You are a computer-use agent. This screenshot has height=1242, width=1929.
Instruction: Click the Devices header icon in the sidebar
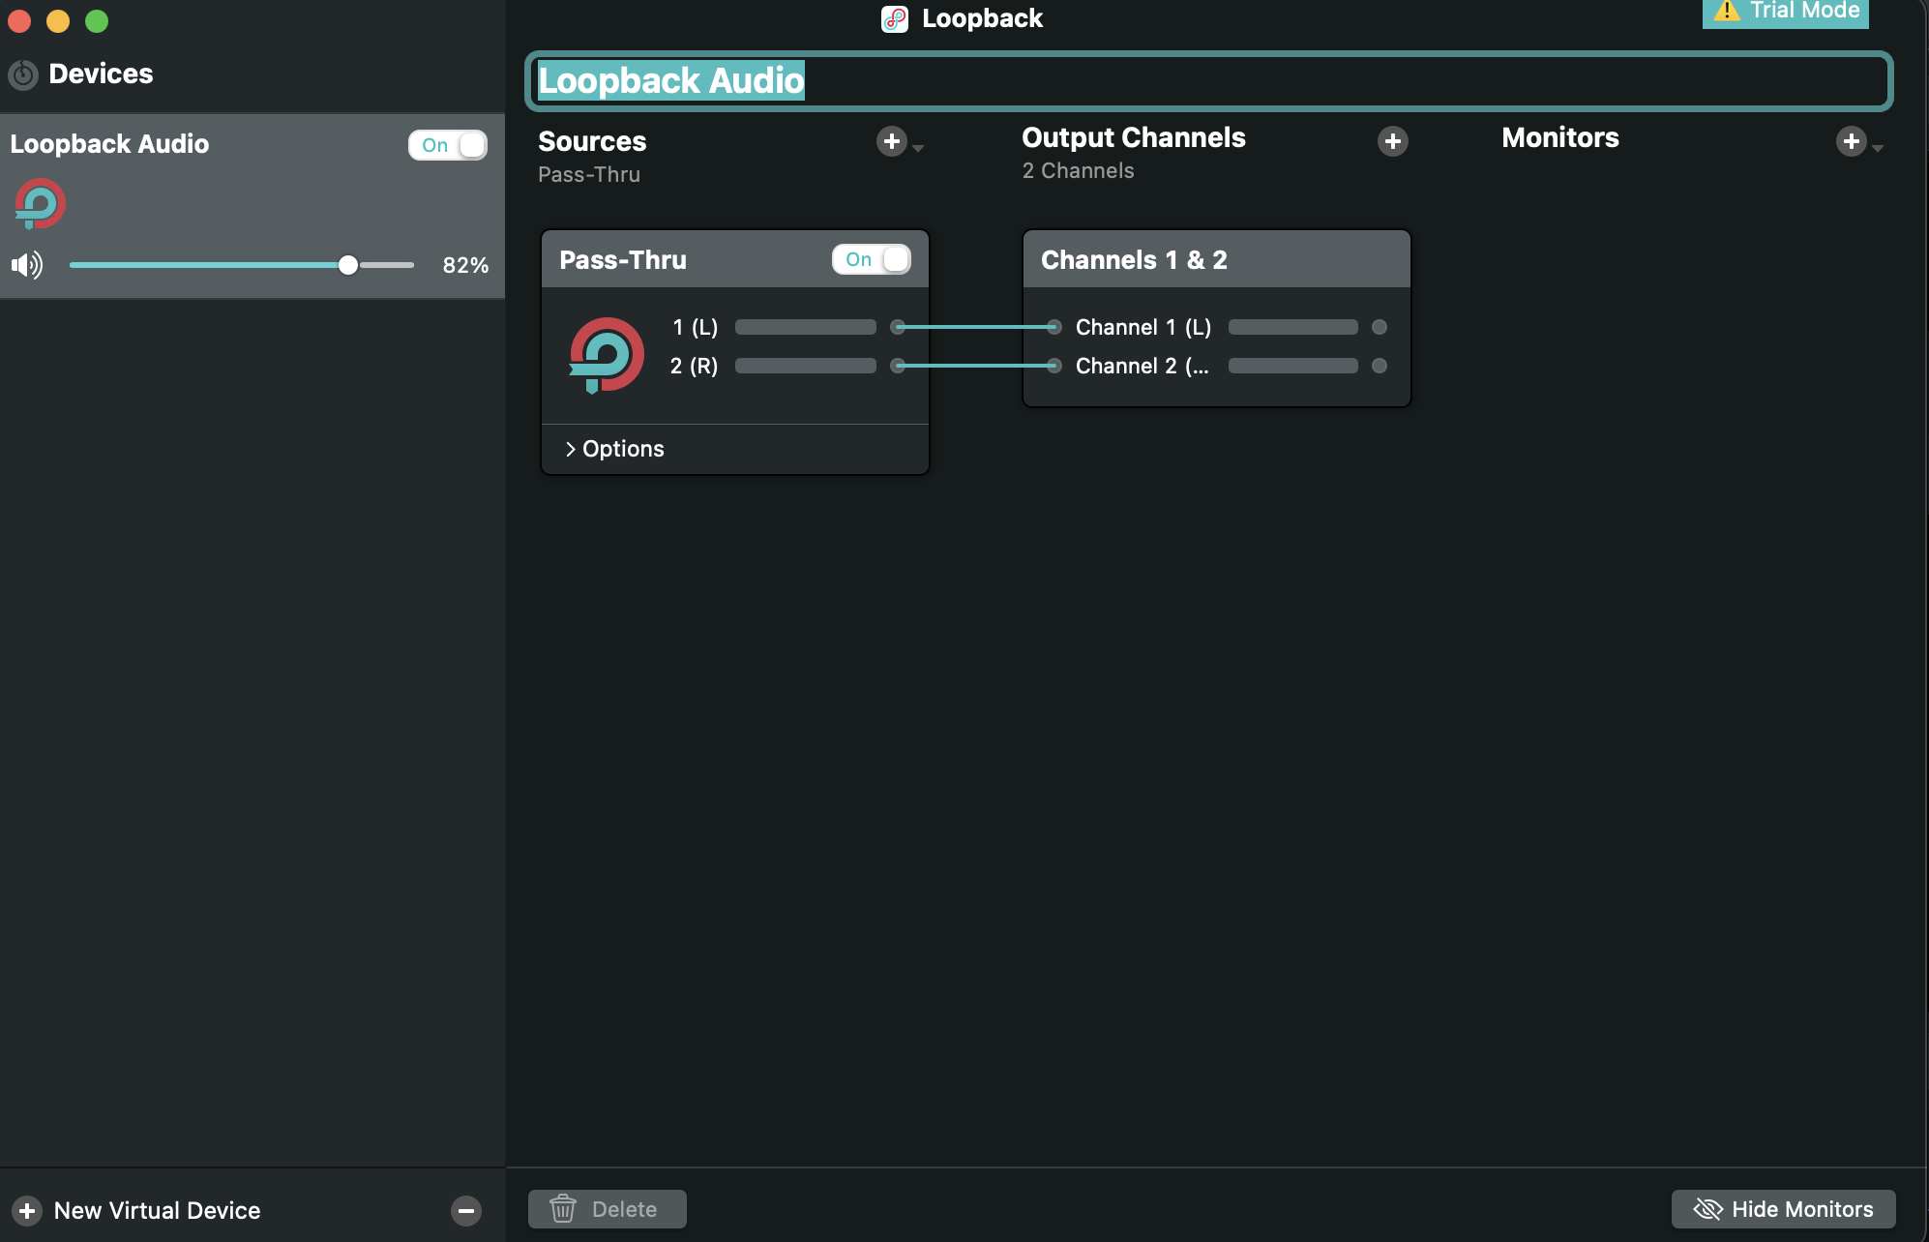23,74
